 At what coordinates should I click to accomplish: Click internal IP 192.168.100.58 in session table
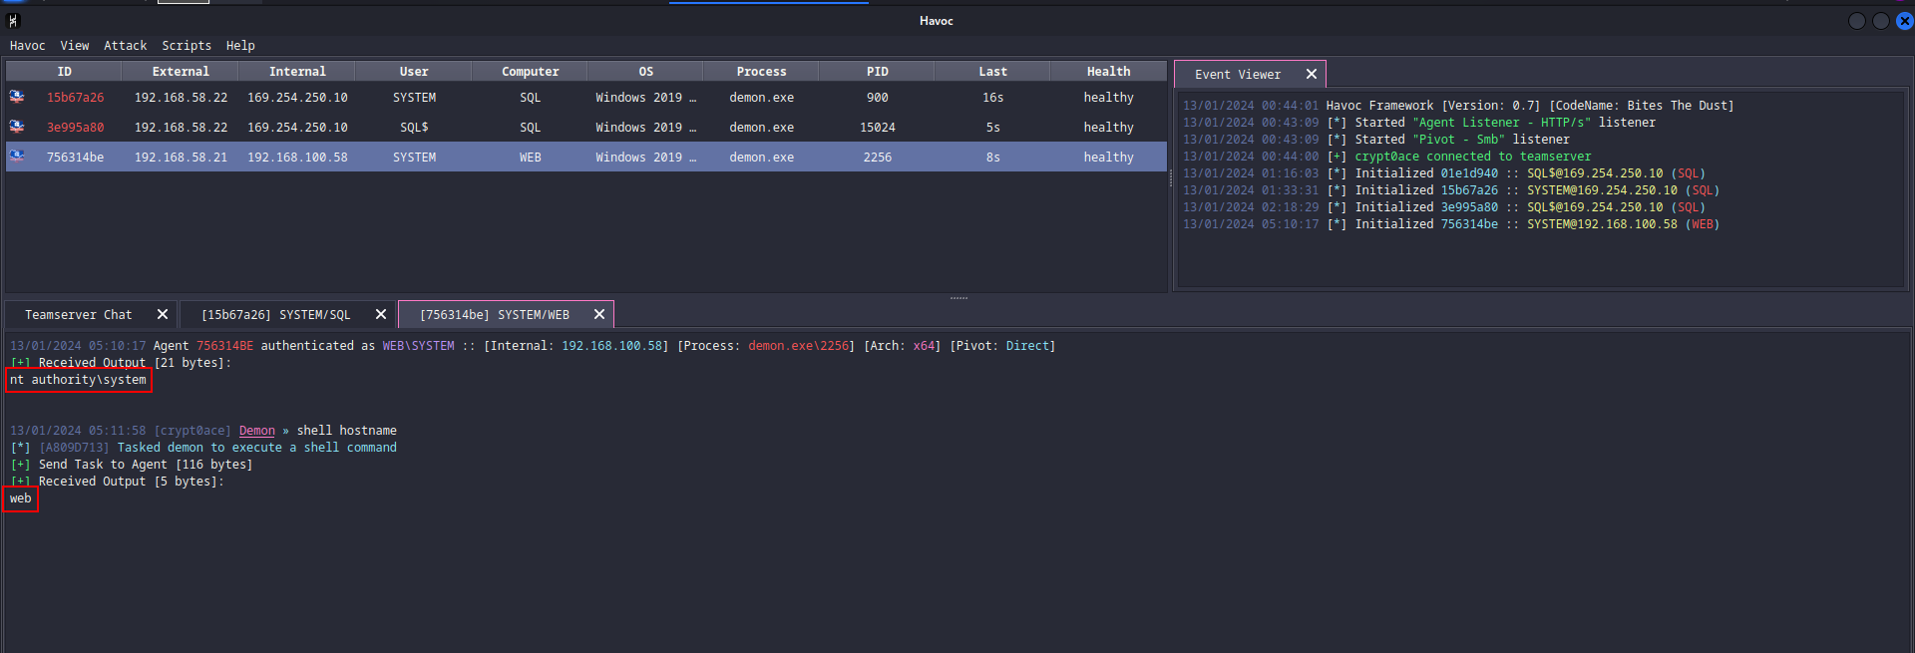coord(297,158)
